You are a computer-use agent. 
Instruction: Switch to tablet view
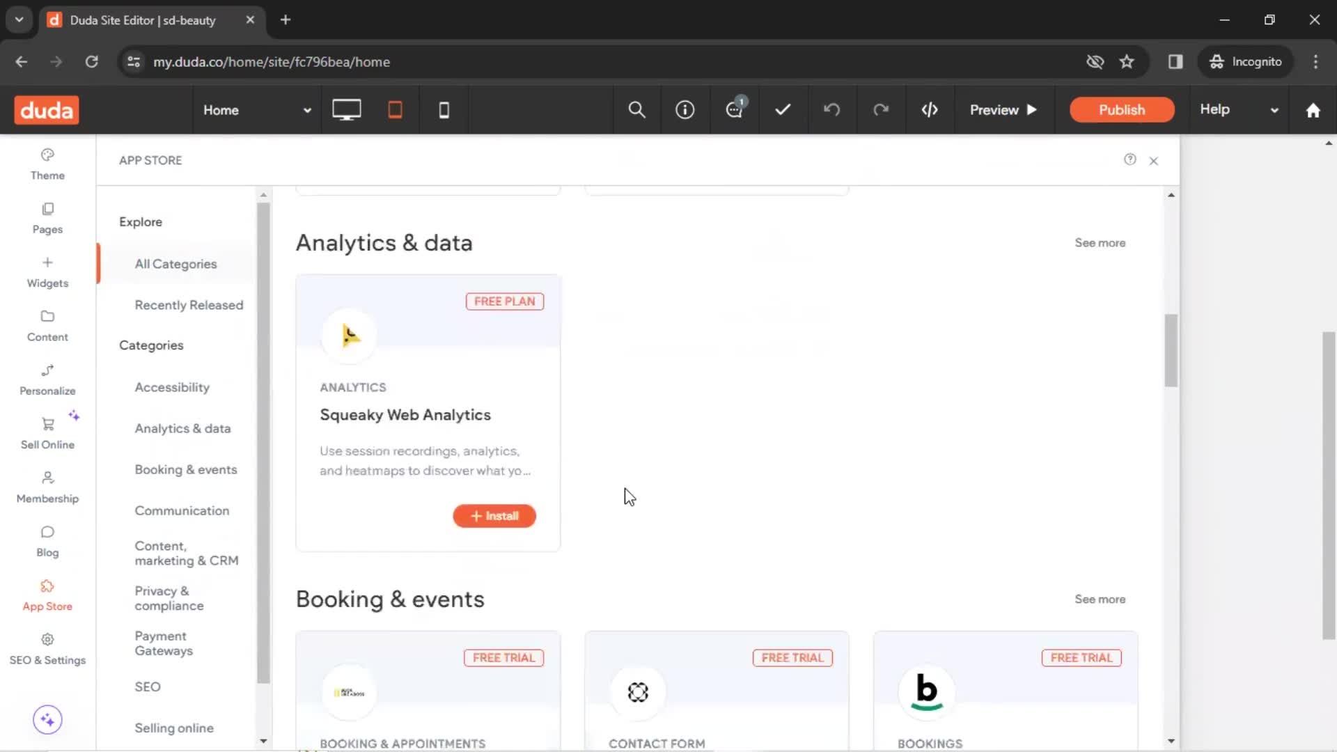coord(395,110)
